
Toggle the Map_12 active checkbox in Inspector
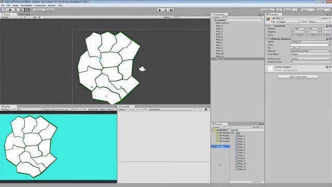point(273,19)
